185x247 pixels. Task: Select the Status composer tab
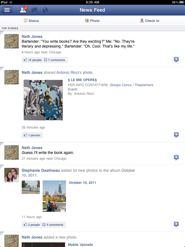point(32,21)
